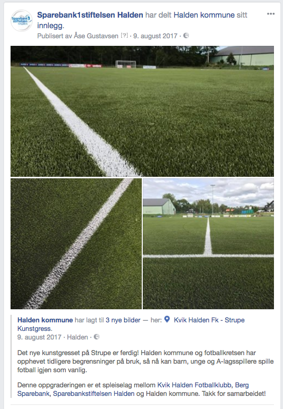283x409 pixels.
Task: Open the Berg Sparebank mention link
Action: (x=133, y=389)
